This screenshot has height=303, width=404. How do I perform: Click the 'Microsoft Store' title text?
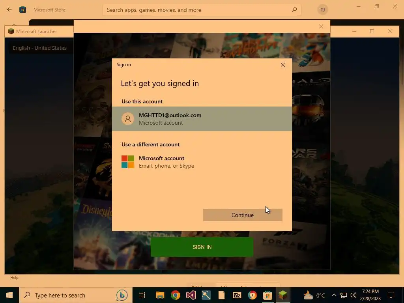[x=49, y=10]
